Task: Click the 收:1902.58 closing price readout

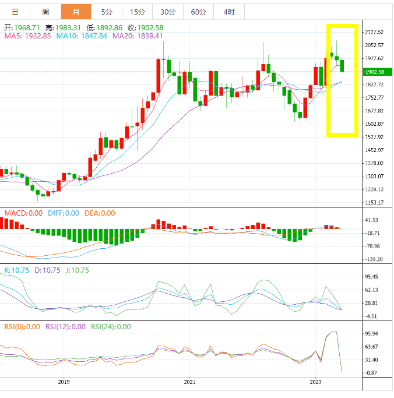Action: pyautogui.click(x=145, y=27)
